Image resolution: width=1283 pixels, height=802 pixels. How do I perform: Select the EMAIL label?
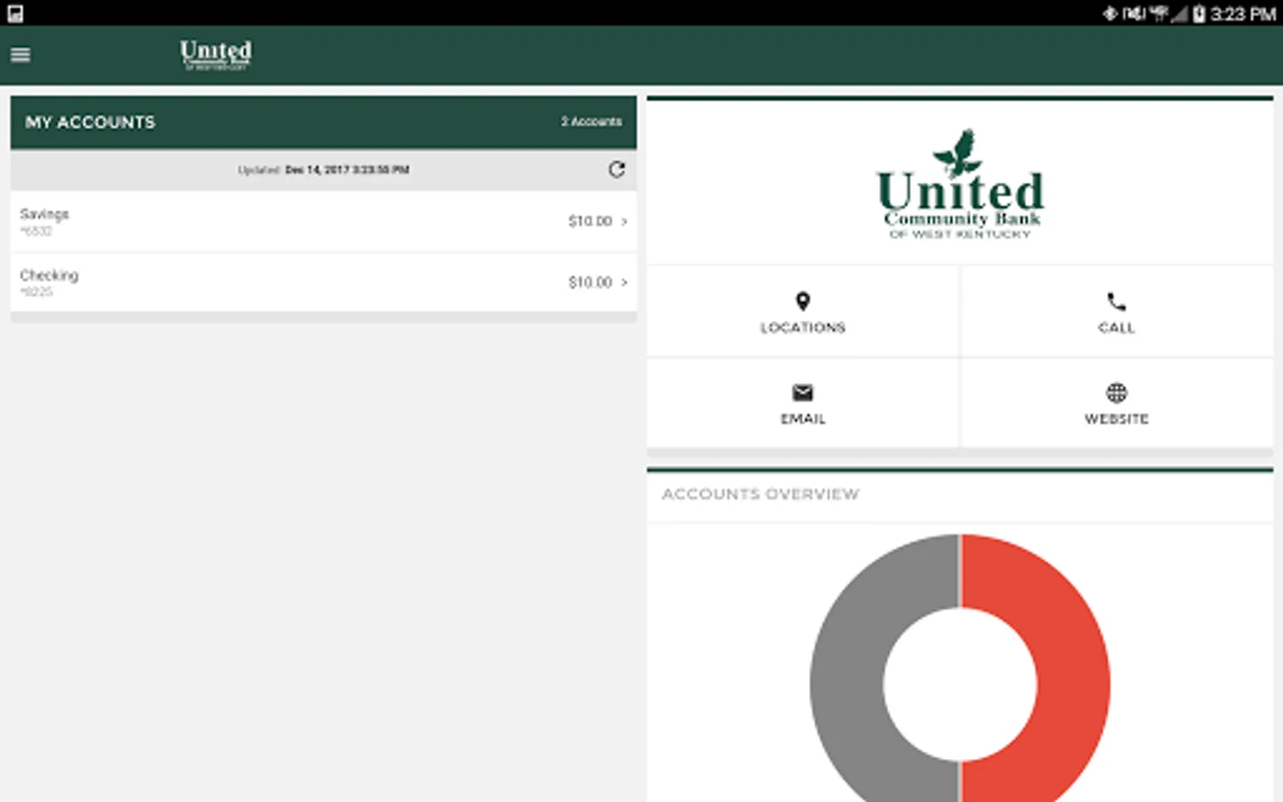[x=803, y=419]
